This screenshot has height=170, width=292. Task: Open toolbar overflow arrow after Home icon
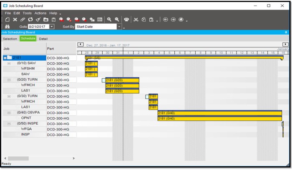point(186,21)
